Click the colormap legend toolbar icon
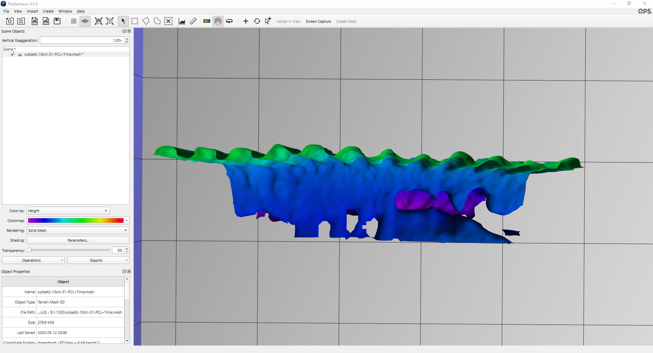653x353 pixels. click(x=206, y=21)
